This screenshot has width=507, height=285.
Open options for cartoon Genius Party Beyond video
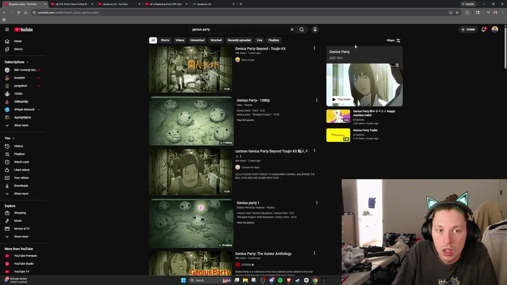tap(314, 151)
